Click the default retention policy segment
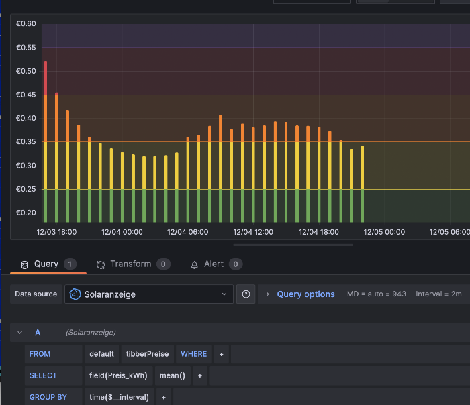 pyautogui.click(x=101, y=354)
